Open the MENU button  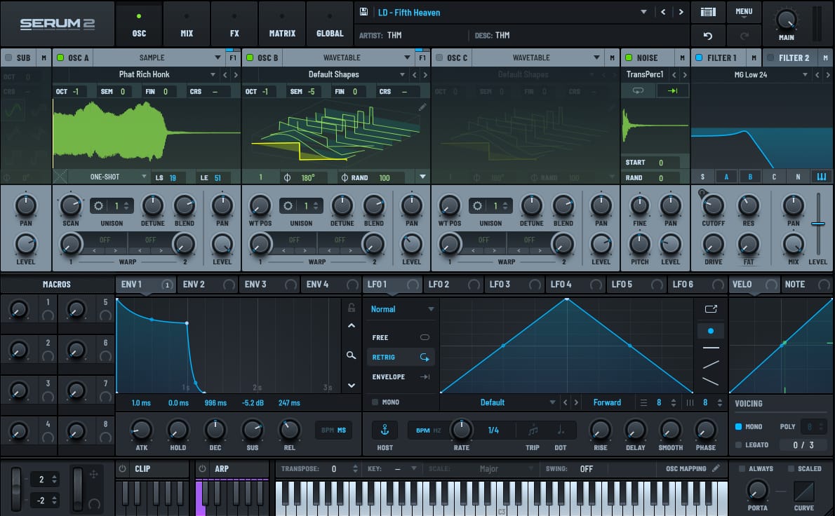point(744,12)
